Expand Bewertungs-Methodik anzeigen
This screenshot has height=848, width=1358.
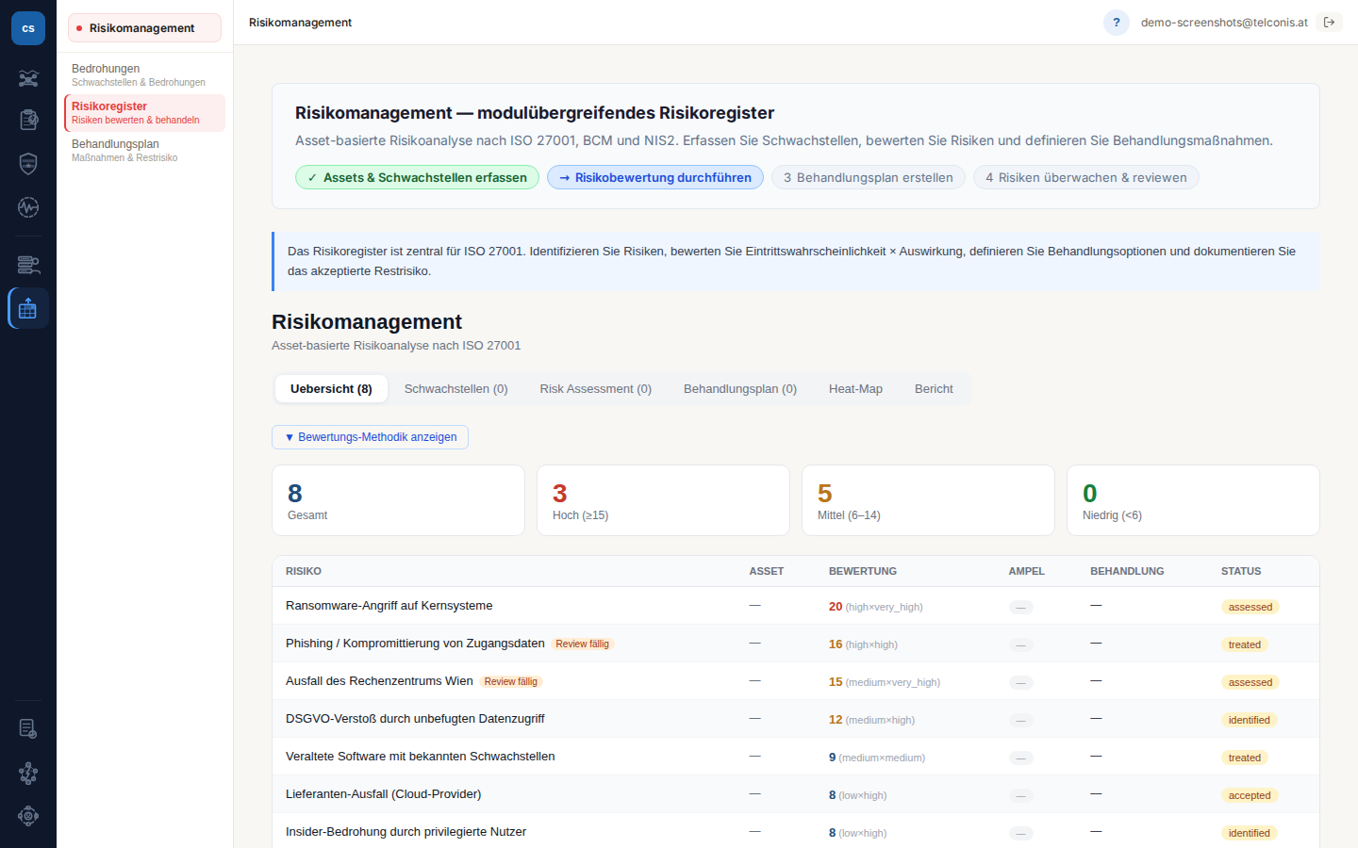tap(370, 437)
